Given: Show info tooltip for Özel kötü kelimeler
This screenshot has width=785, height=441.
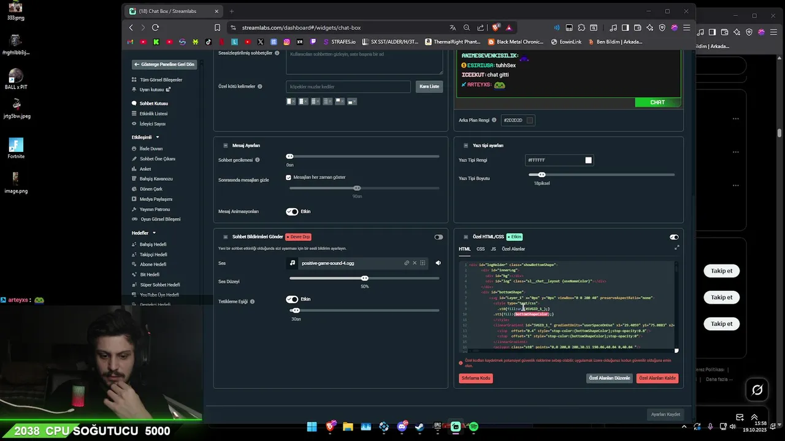Looking at the screenshot, I should point(260,86).
